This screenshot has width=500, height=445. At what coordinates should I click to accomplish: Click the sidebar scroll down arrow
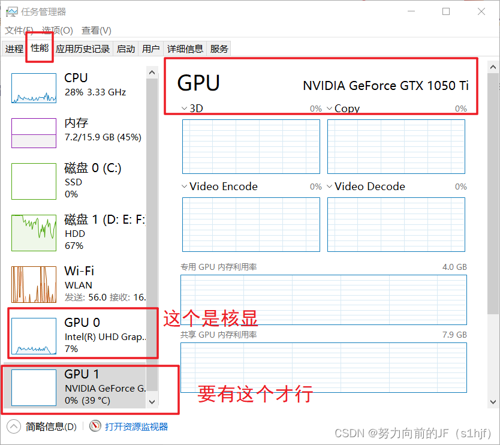[x=152, y=402]
